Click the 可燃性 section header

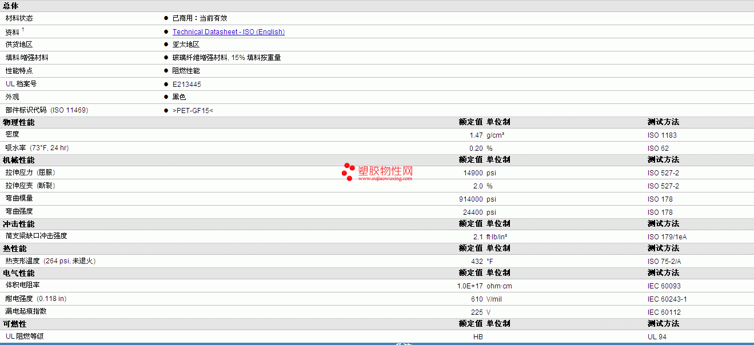(14, 324)
